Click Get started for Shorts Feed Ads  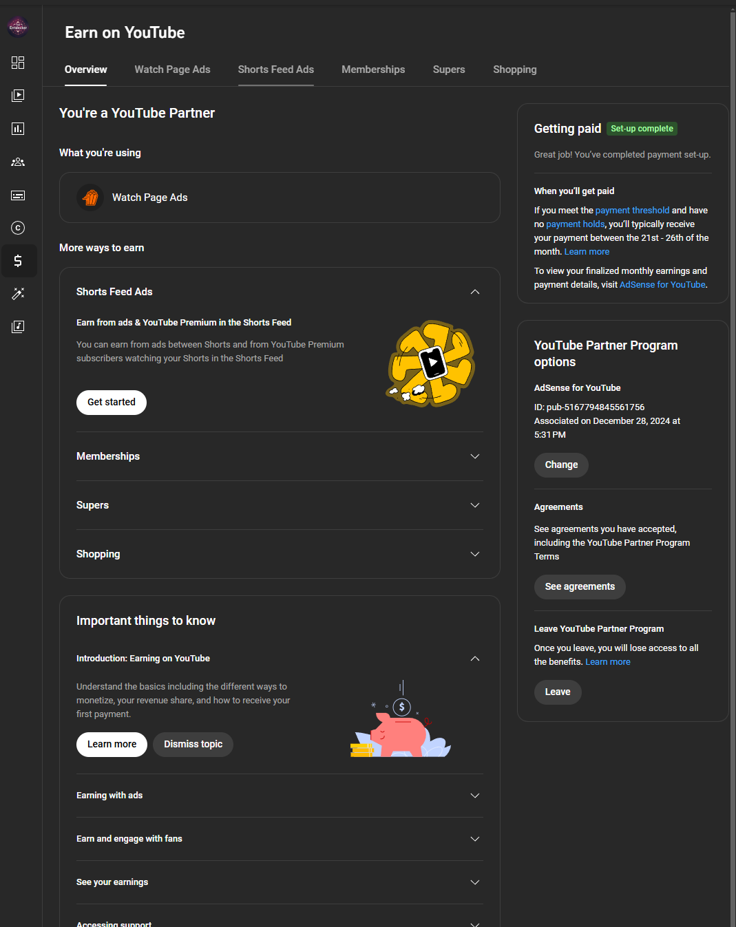pos(112,403)
